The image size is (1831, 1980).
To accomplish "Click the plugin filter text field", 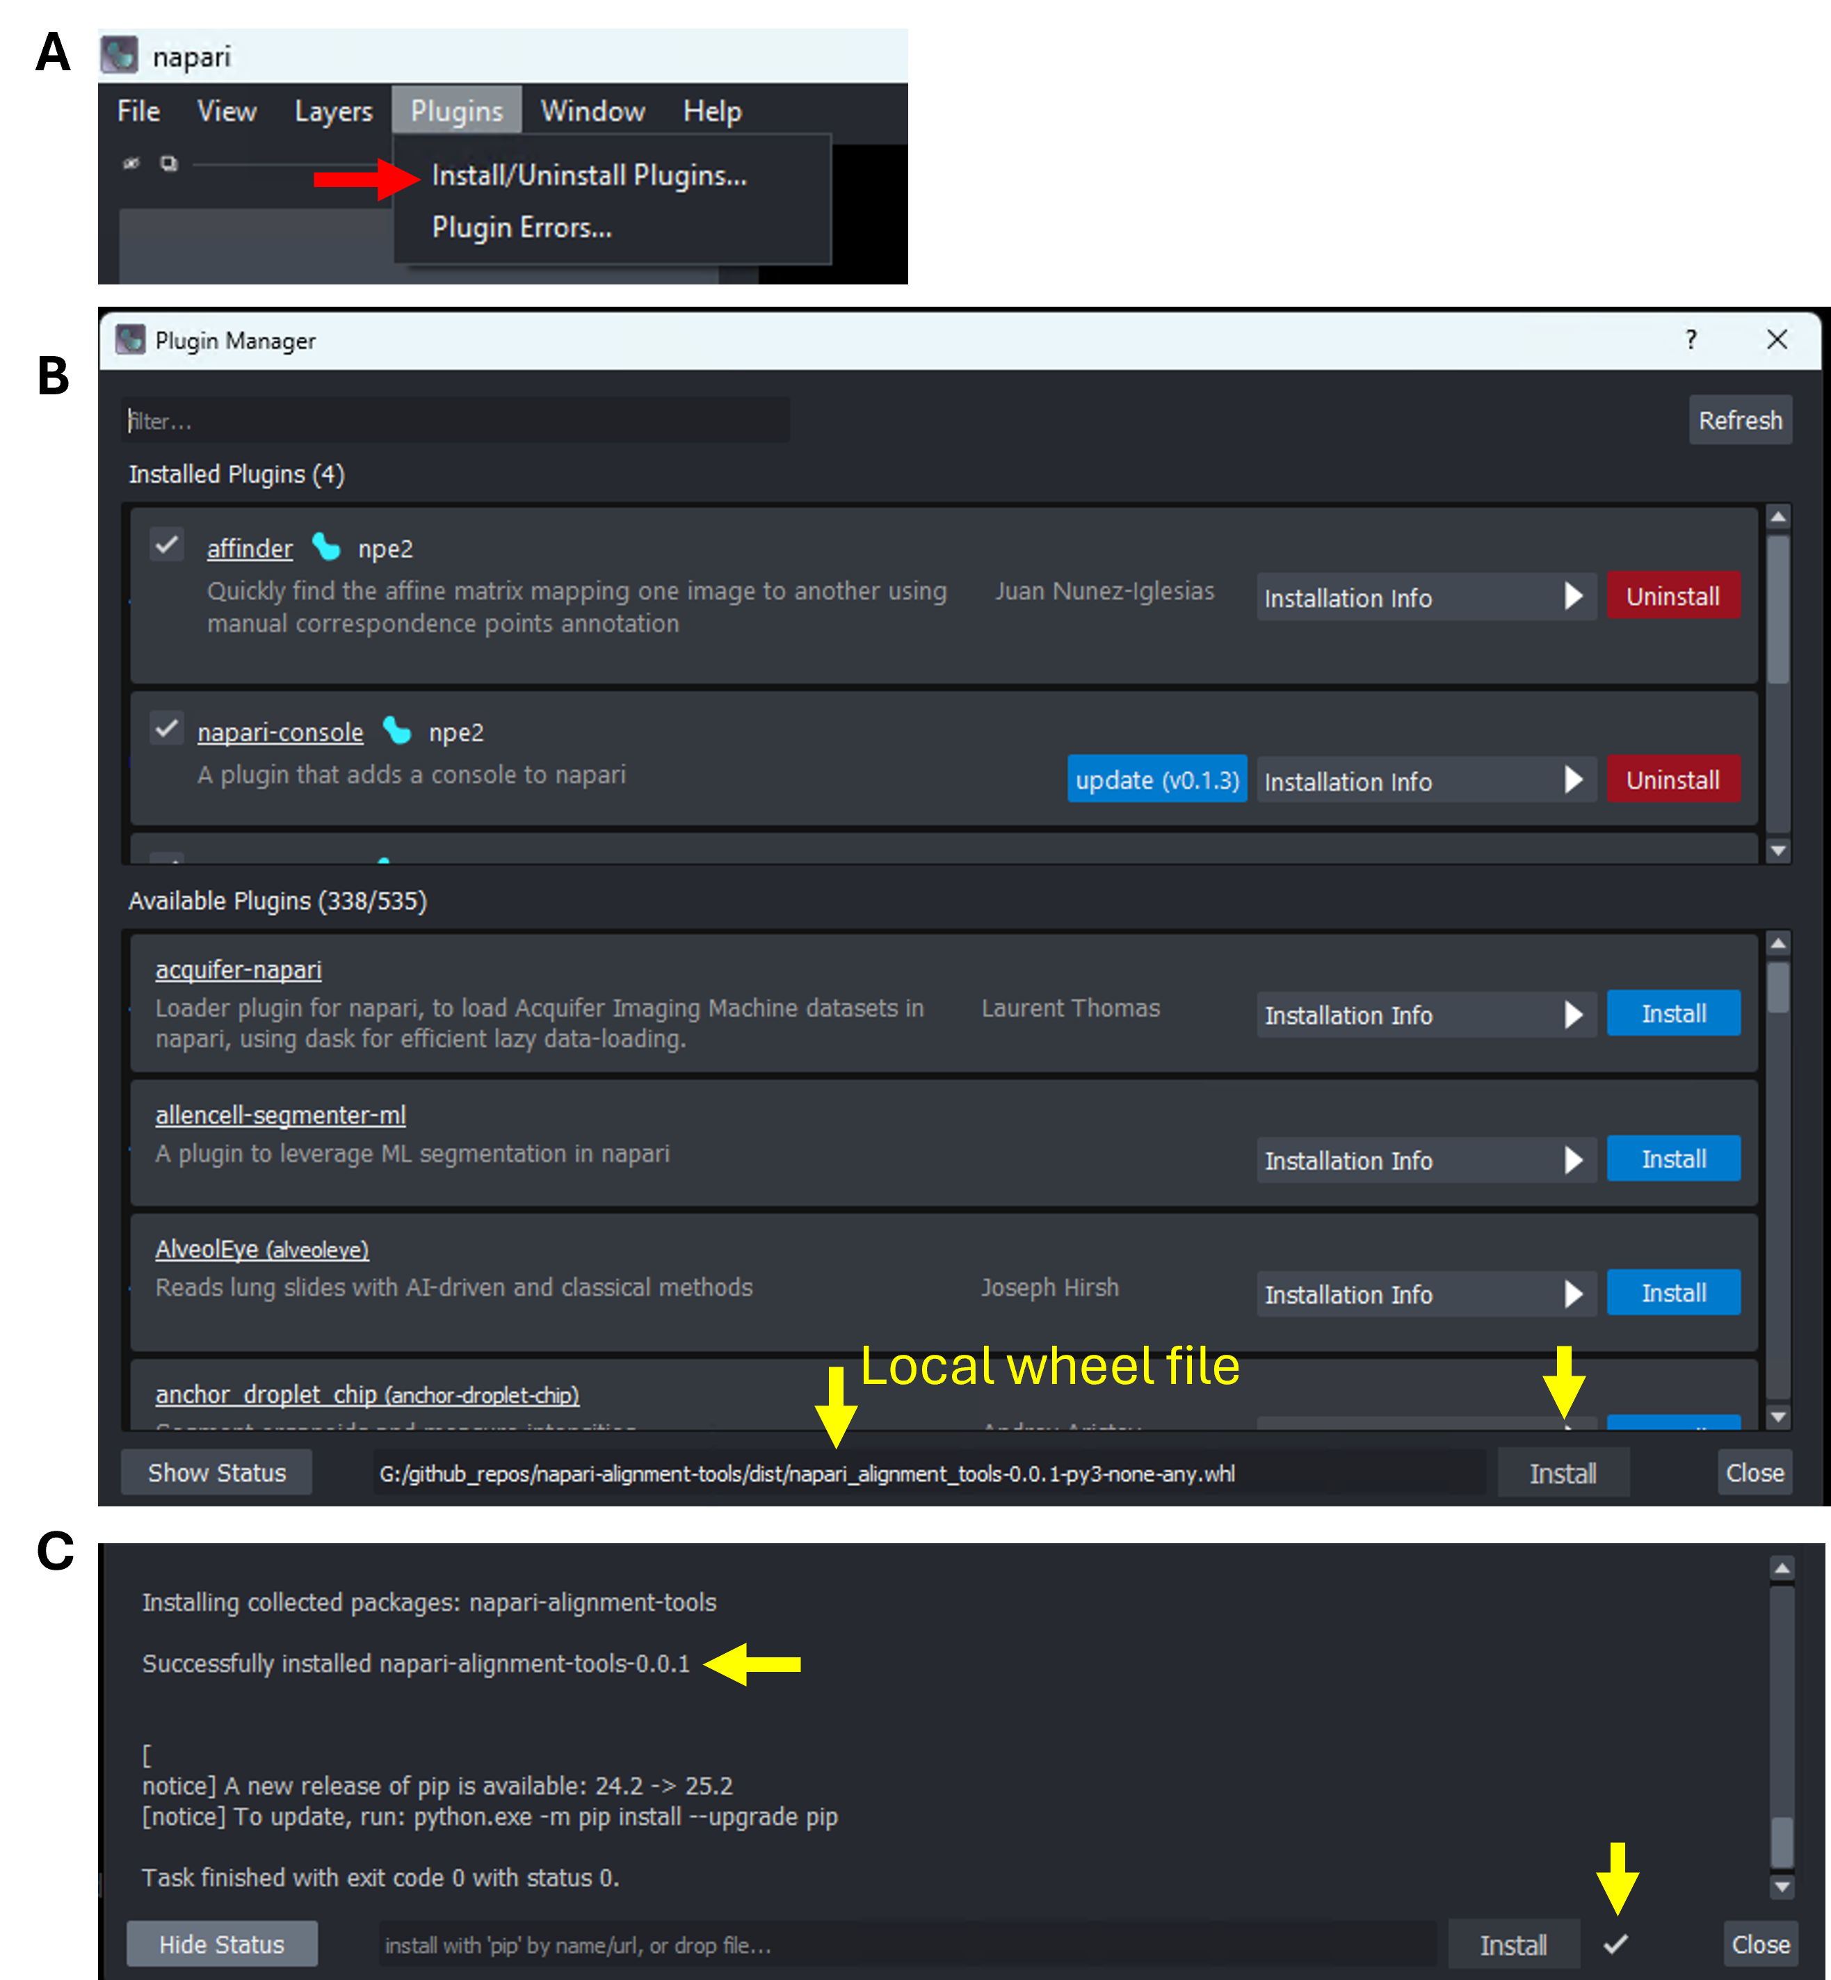I will coord(455,420).
